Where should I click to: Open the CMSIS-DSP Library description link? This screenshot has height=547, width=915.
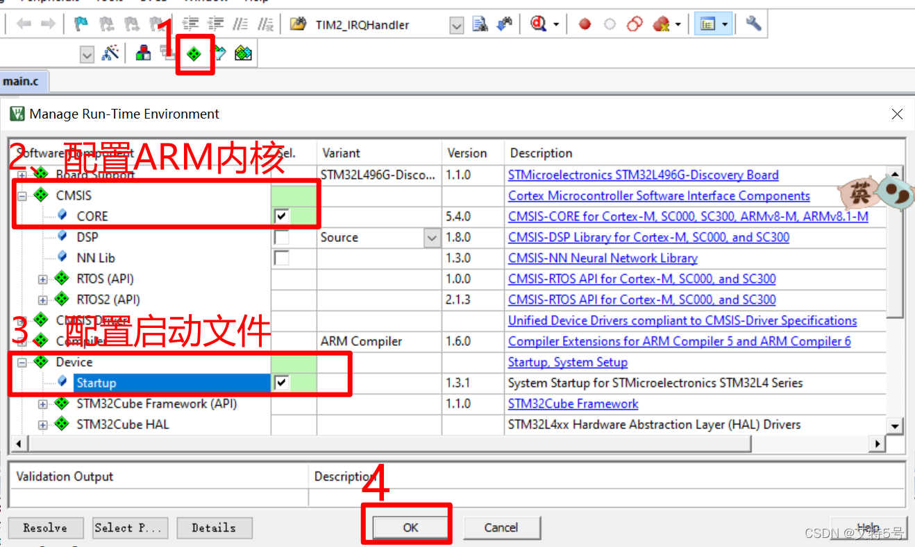pyautogui.click(x=648, y=237)
